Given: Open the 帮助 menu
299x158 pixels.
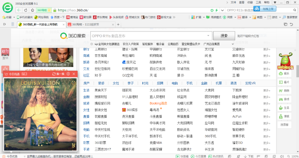Looking at the screenshot, I should tap(266, 2).
